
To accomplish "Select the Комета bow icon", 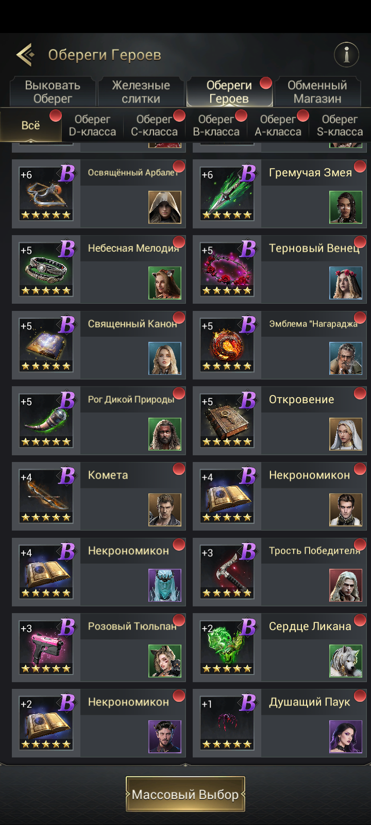I will click(x=46, y=497).
